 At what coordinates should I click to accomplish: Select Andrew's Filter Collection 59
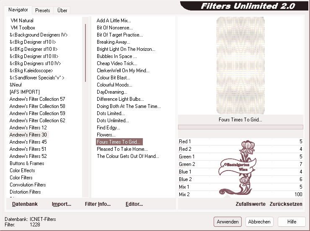[37, 113]
